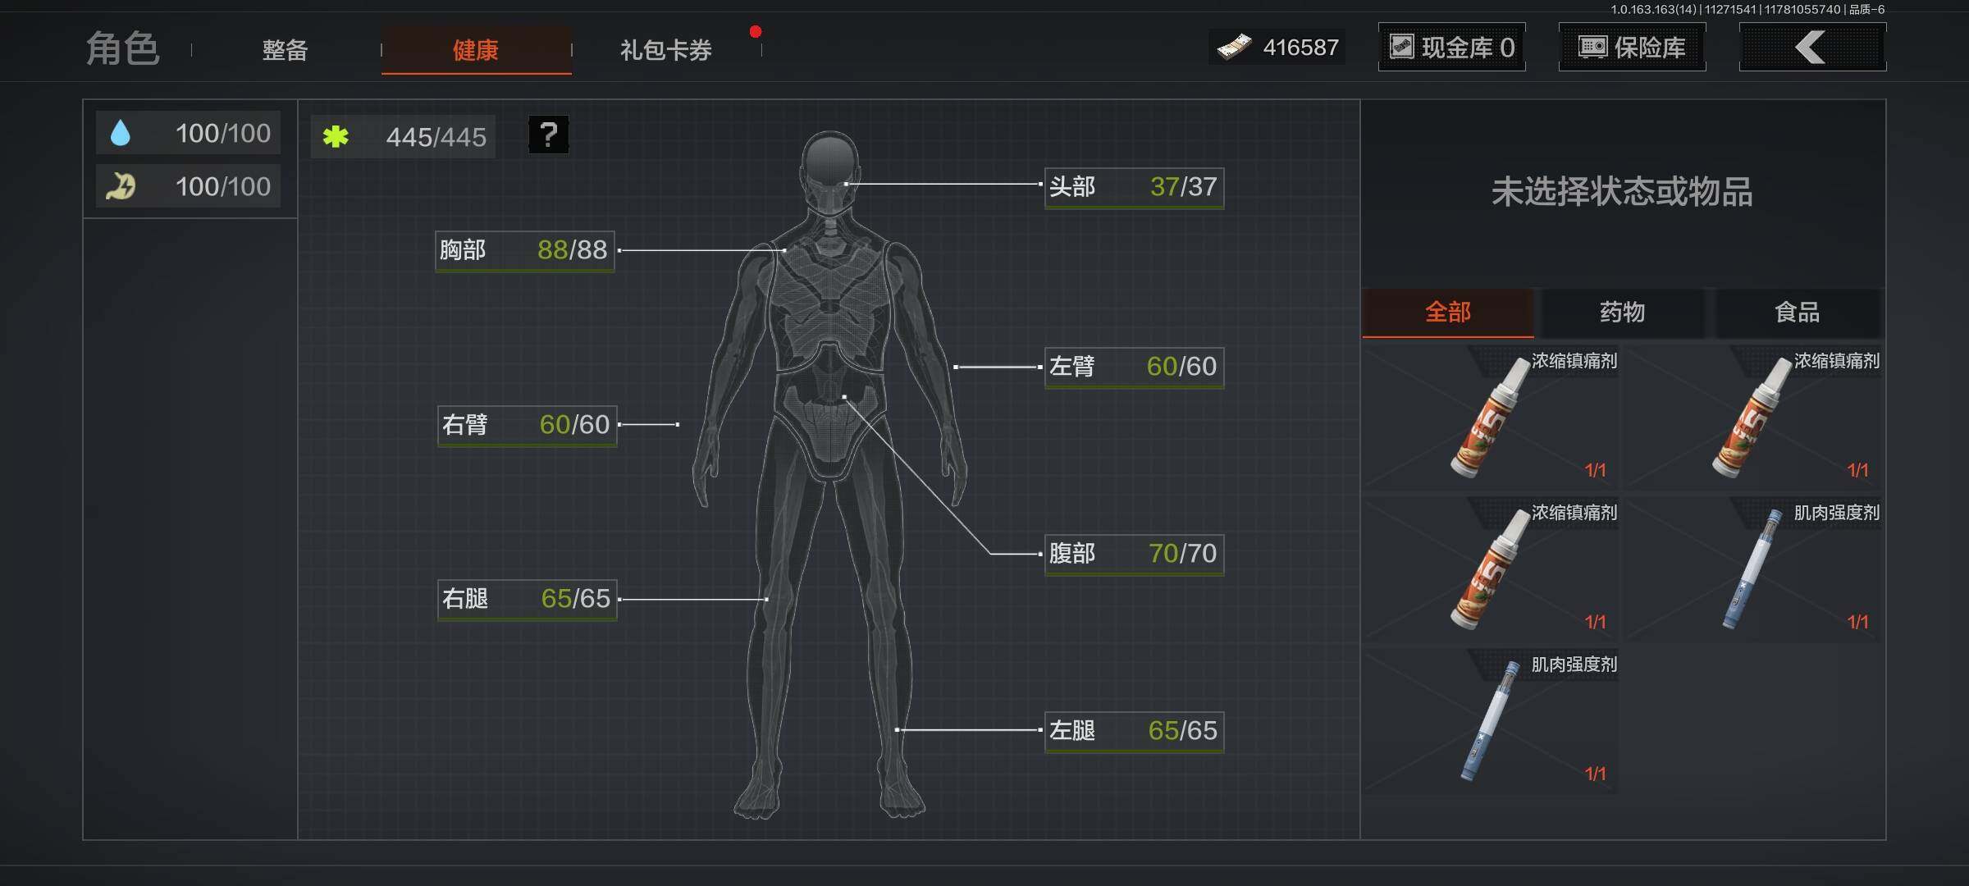The height and width of the screenshot is (886, 1969).
Task: Click the water droplet hydration icon
Action: click(x=121, y=133)
